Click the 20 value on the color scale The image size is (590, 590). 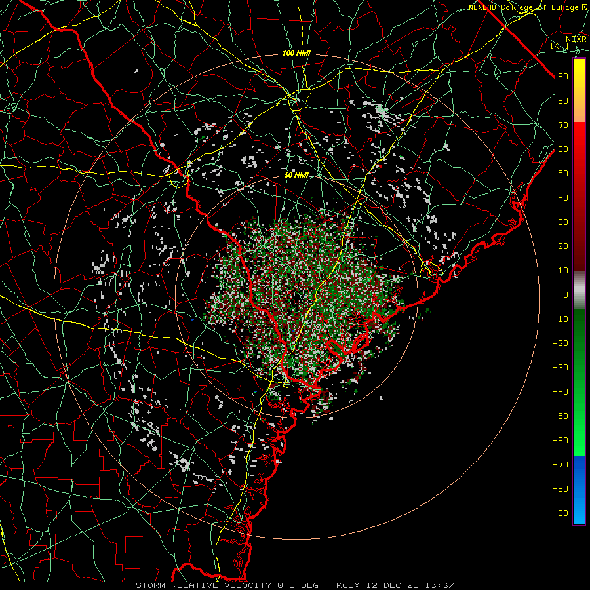pyautogui.click(x=563, y=246)
